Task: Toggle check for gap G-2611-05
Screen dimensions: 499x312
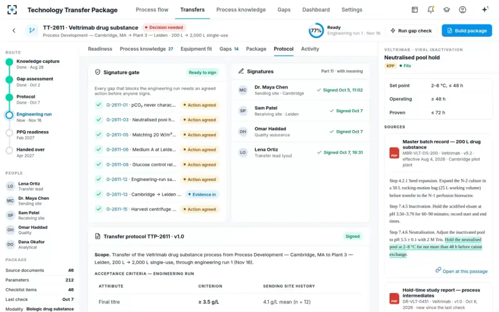Action: click(99, 135)
